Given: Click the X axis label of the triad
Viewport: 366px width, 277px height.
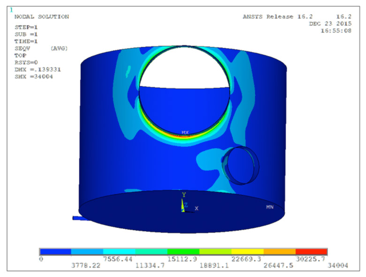Looking at the screenshot, I should tap(197, 208).
